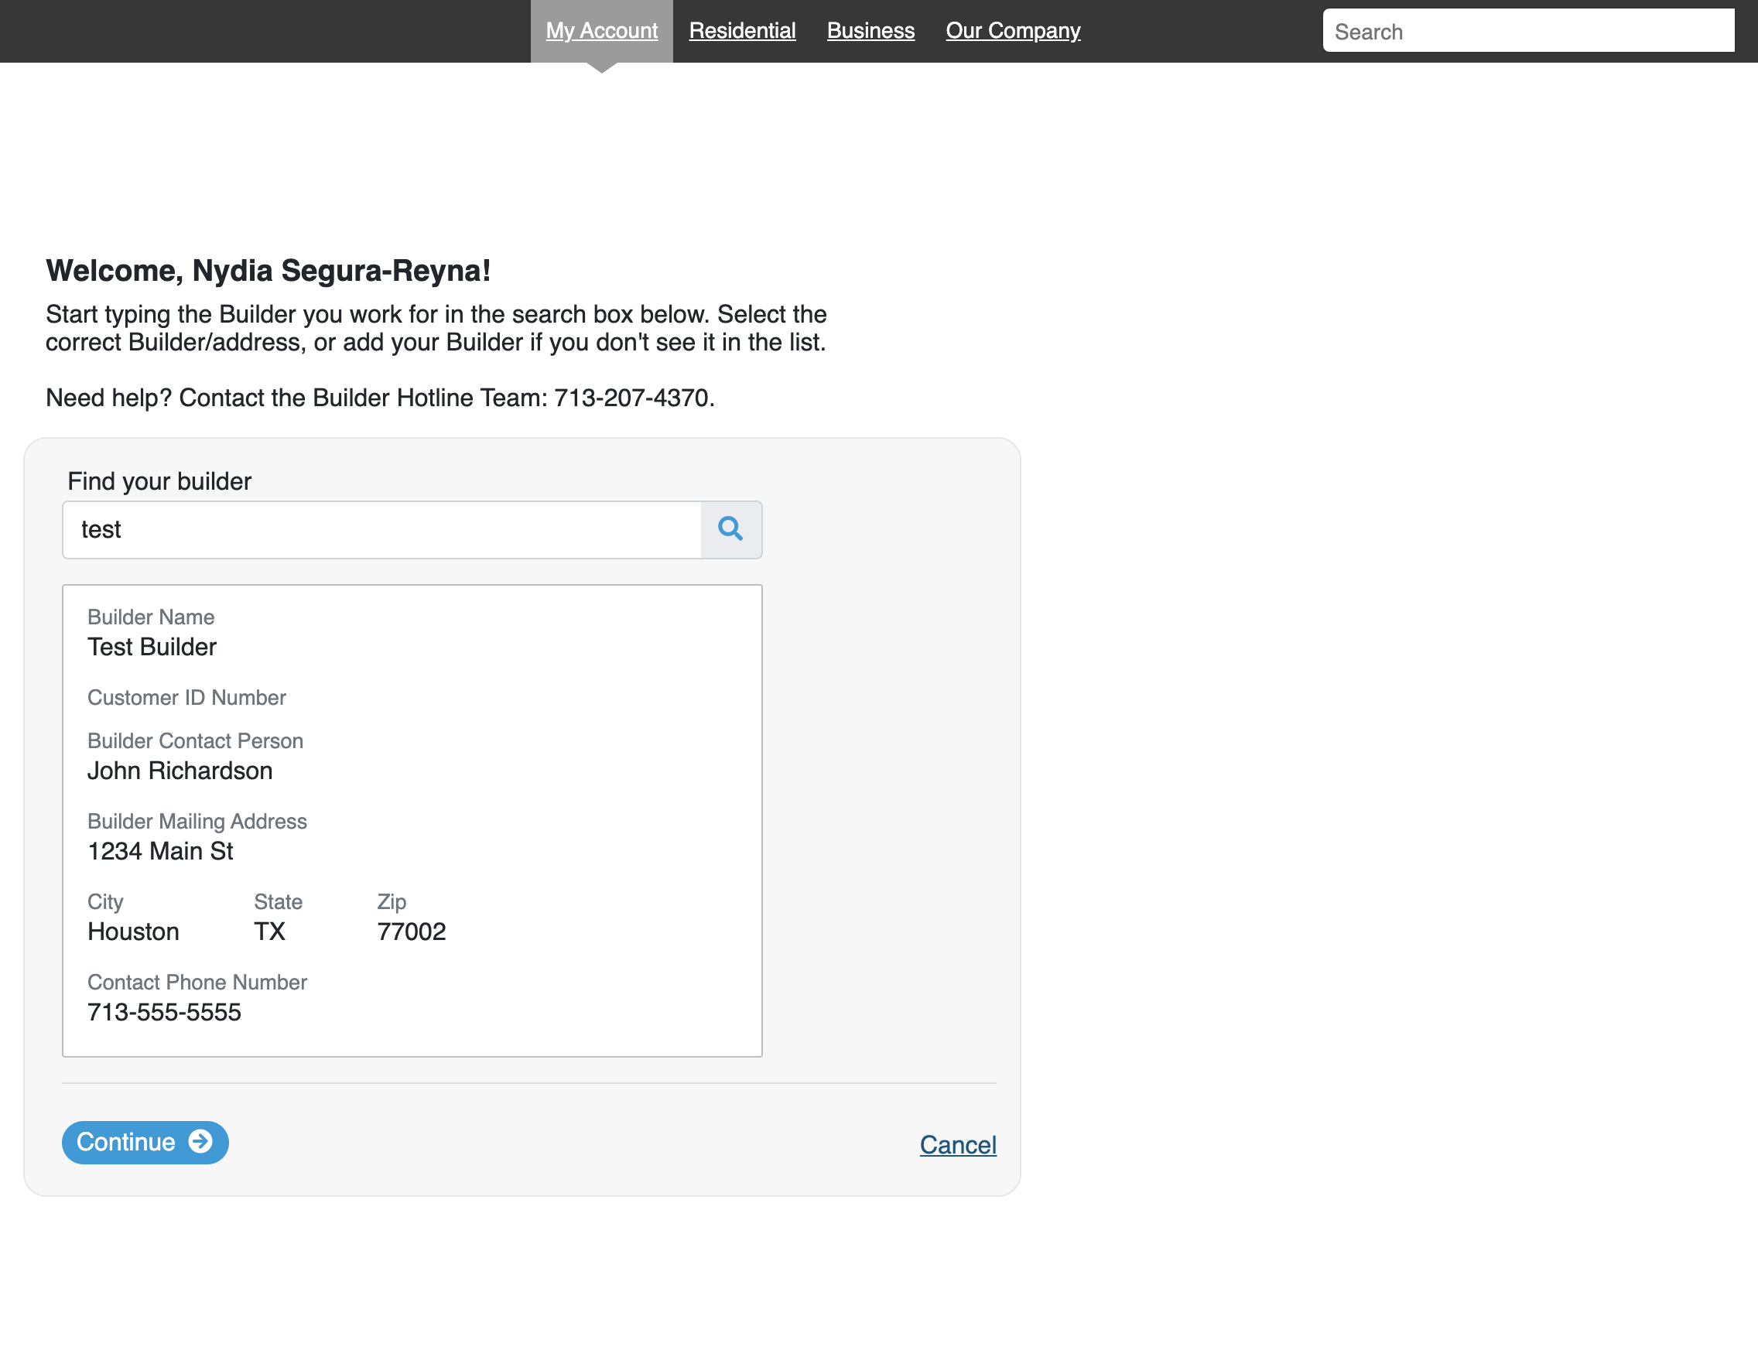This screenshot has height=1357, width=1758.
Task: Click the magnifying glass search icon
Action: tap(730, 530)
